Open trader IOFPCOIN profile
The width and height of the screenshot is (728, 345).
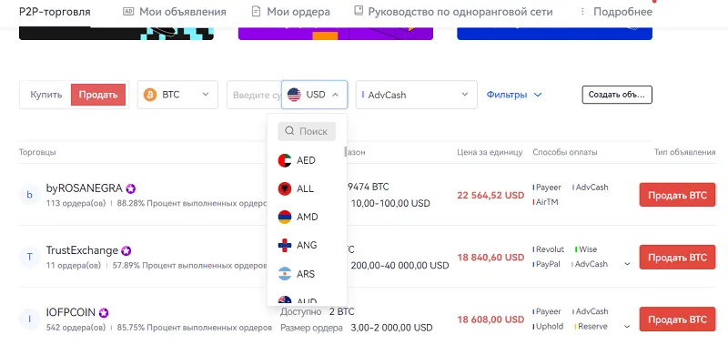pos(71,312)
